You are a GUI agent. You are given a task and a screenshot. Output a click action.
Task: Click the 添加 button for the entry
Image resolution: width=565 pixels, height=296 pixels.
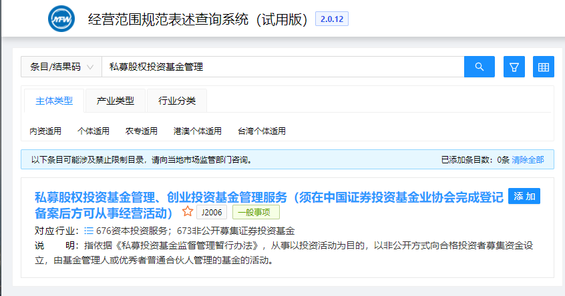tap(524, 196)
